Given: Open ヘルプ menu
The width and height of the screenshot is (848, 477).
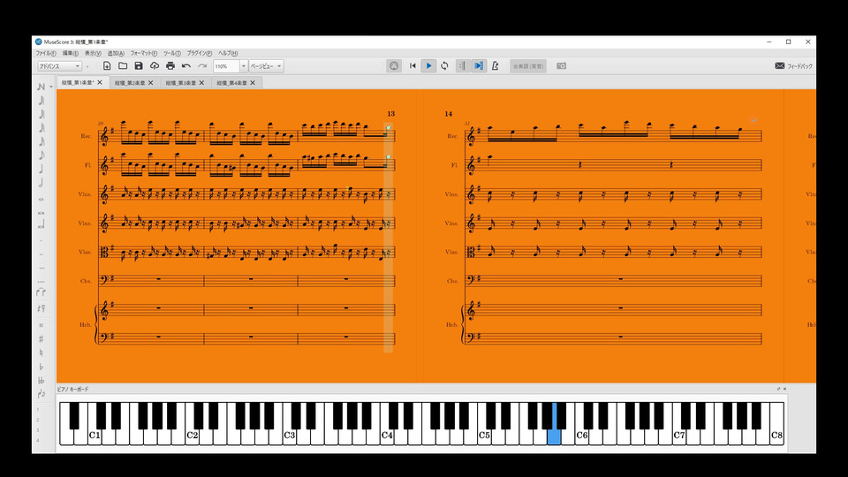Looking at the screenshot, I should point(228,54).
